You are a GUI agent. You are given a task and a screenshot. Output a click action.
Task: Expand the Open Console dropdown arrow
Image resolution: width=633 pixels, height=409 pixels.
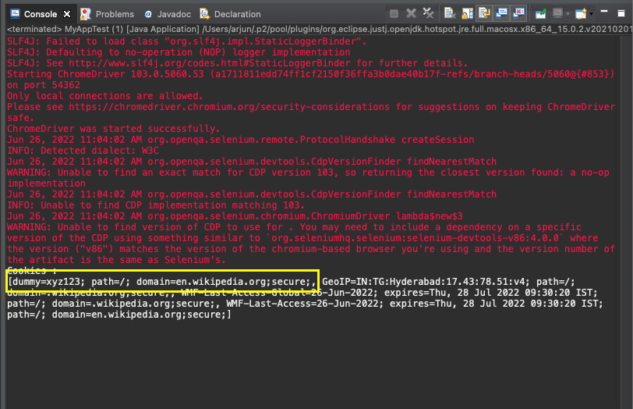(591, 14)
